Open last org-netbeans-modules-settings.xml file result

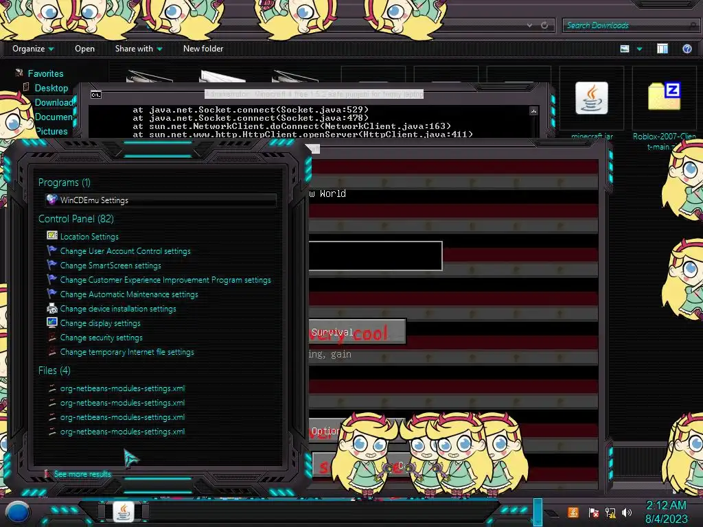click(x=122, y=432)
